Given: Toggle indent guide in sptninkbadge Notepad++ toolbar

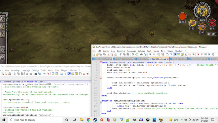Looking at the screenshot, I should click(x=175, y=54).
